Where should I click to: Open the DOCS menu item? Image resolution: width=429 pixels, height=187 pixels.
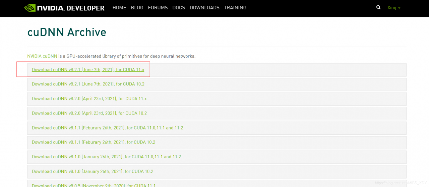coord(179,8)
